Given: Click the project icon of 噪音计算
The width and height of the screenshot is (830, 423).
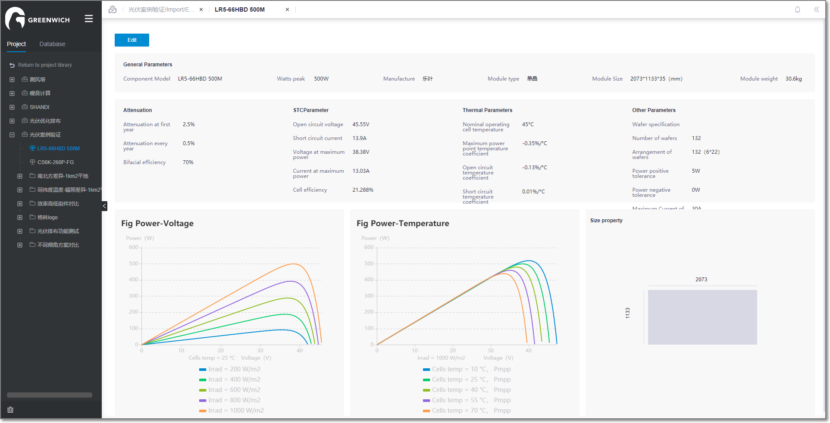Looking at the screenshot, I should click(x=25, y=93).
